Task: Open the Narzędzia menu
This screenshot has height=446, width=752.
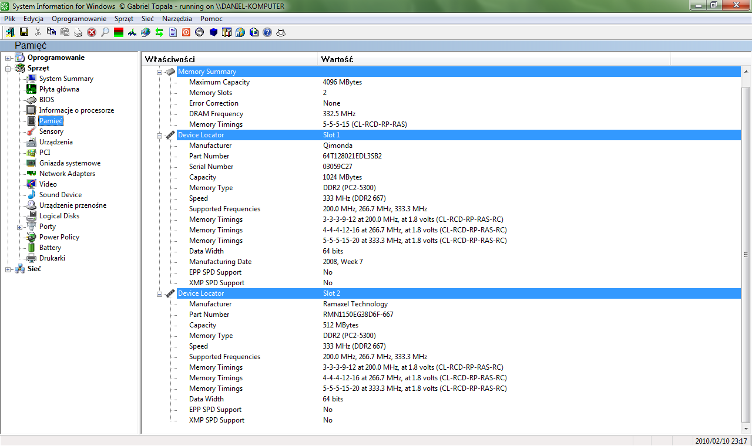Action: click(x=177, y=19)
